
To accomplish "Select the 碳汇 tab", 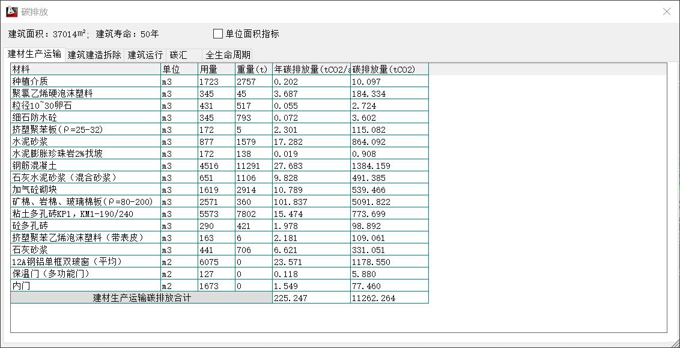I will click(178, 55).
